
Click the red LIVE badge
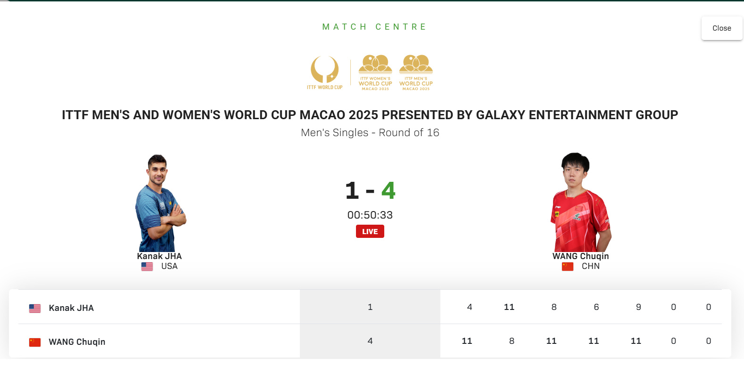tap(370, 231)
